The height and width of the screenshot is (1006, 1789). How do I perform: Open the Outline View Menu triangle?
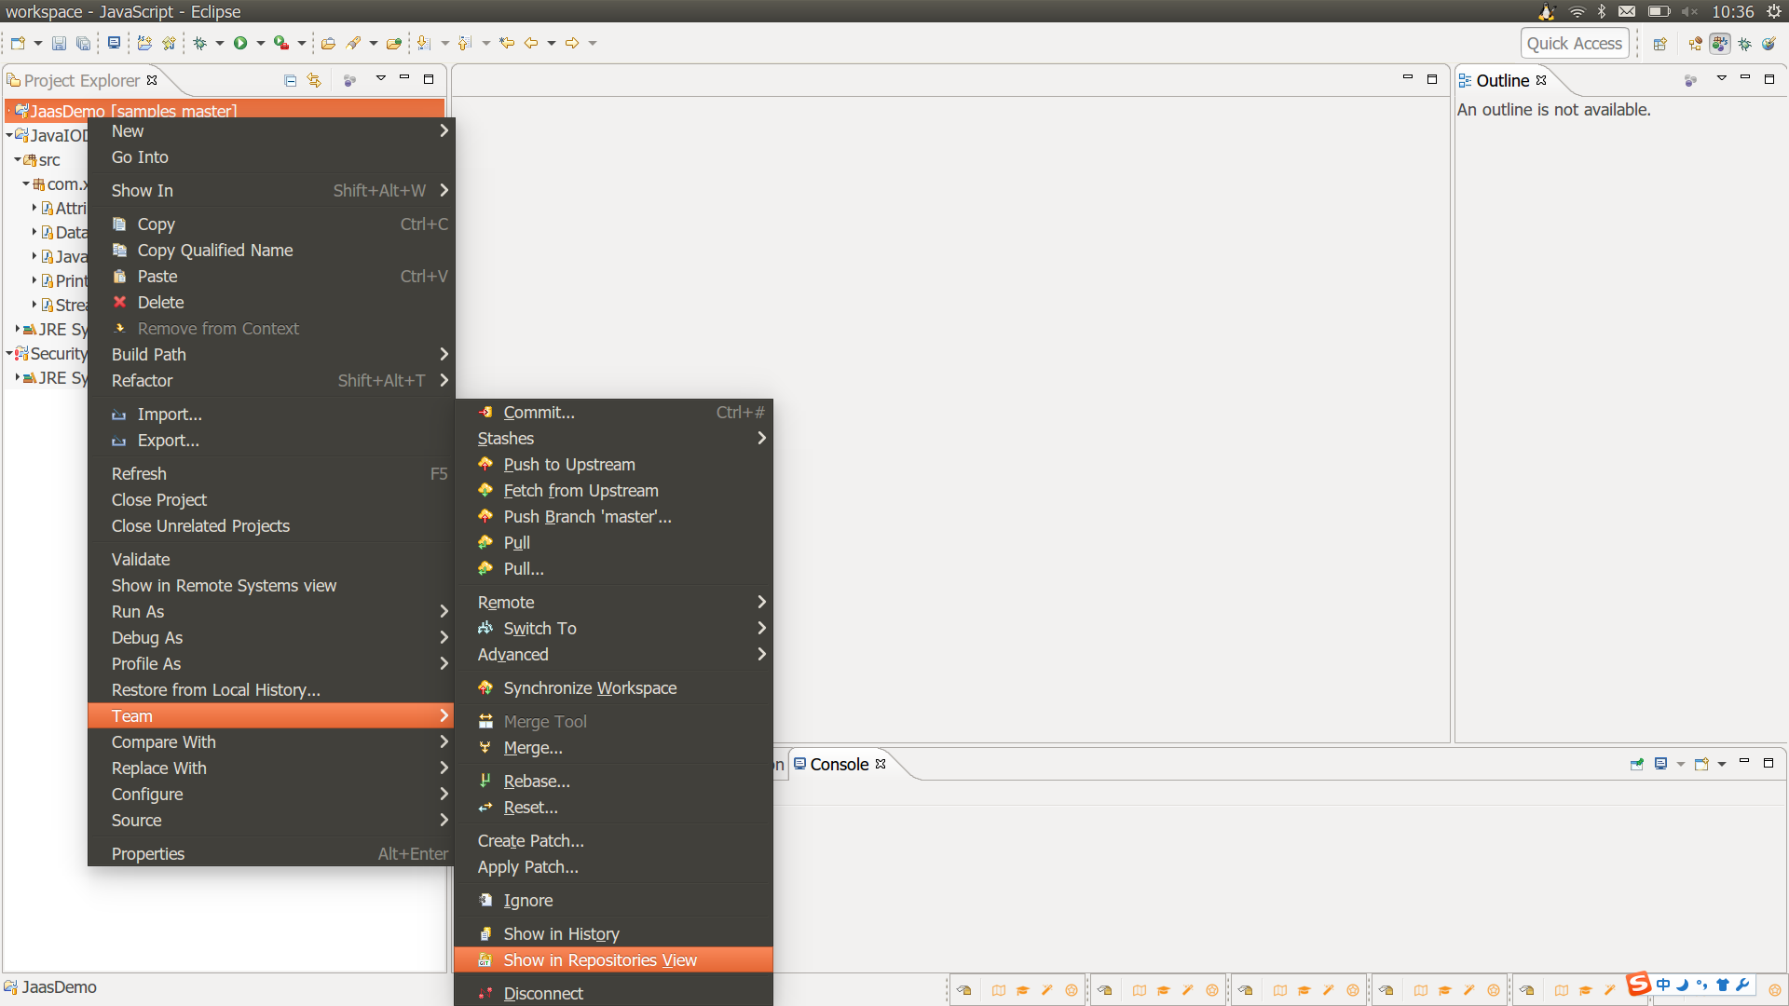point(1722,79)
